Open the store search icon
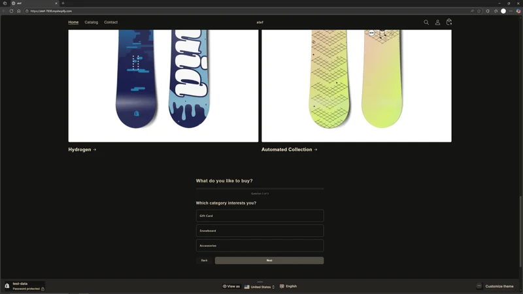 pyautogui.click(x=426, y=22)
